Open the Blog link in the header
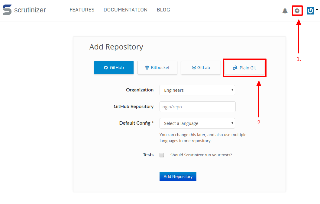Screen dimensions: 320x204 [x=163, y=10]
